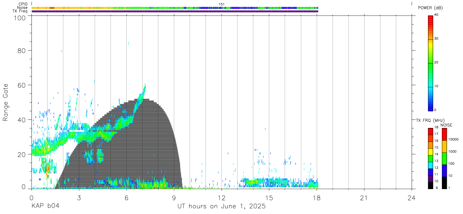Click the KAP b04 radar label
The height and width of the screenshot is (214, 463).
click(x=45, y=206)
